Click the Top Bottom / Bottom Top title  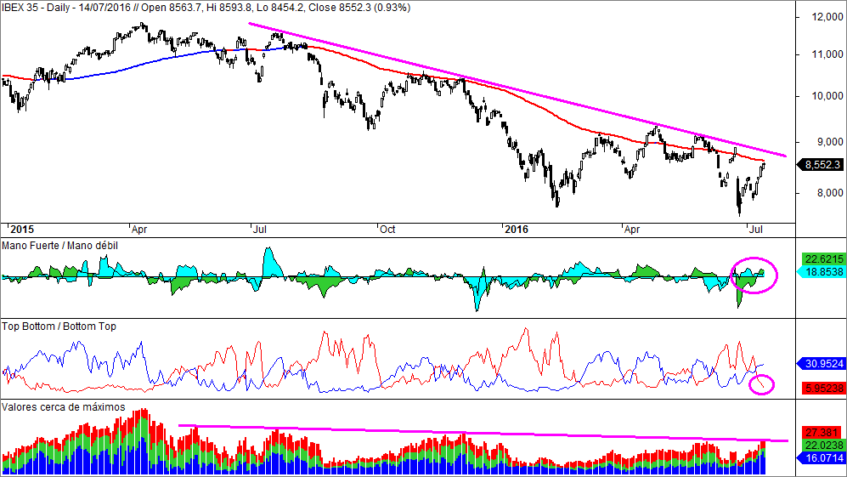[59, 327]
